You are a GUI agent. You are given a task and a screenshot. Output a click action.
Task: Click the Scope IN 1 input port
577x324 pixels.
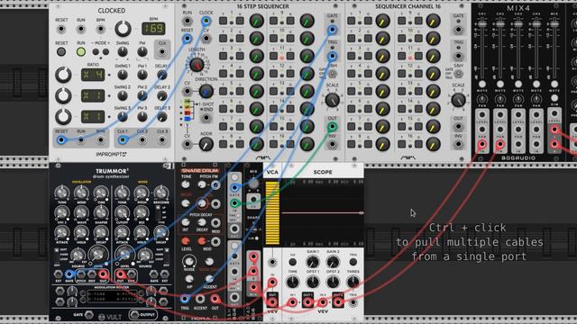coord(292,302)
